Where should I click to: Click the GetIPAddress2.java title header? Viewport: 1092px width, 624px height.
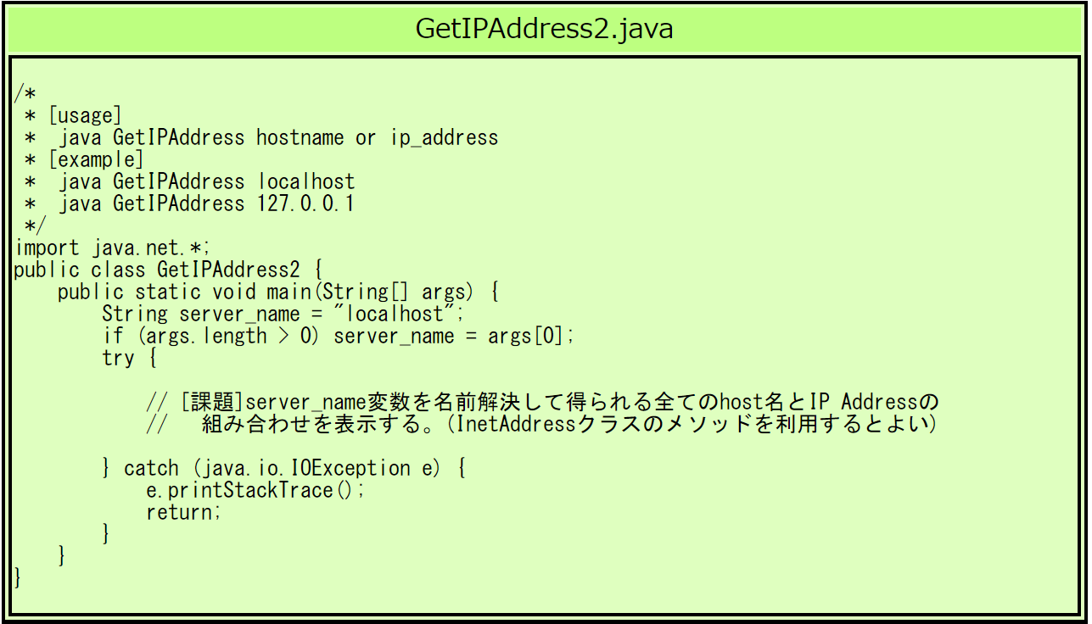pyautogui.click(x=545, y=29)
